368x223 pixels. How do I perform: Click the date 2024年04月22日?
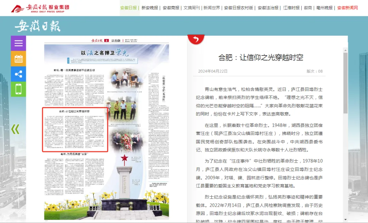click(213, 71)
